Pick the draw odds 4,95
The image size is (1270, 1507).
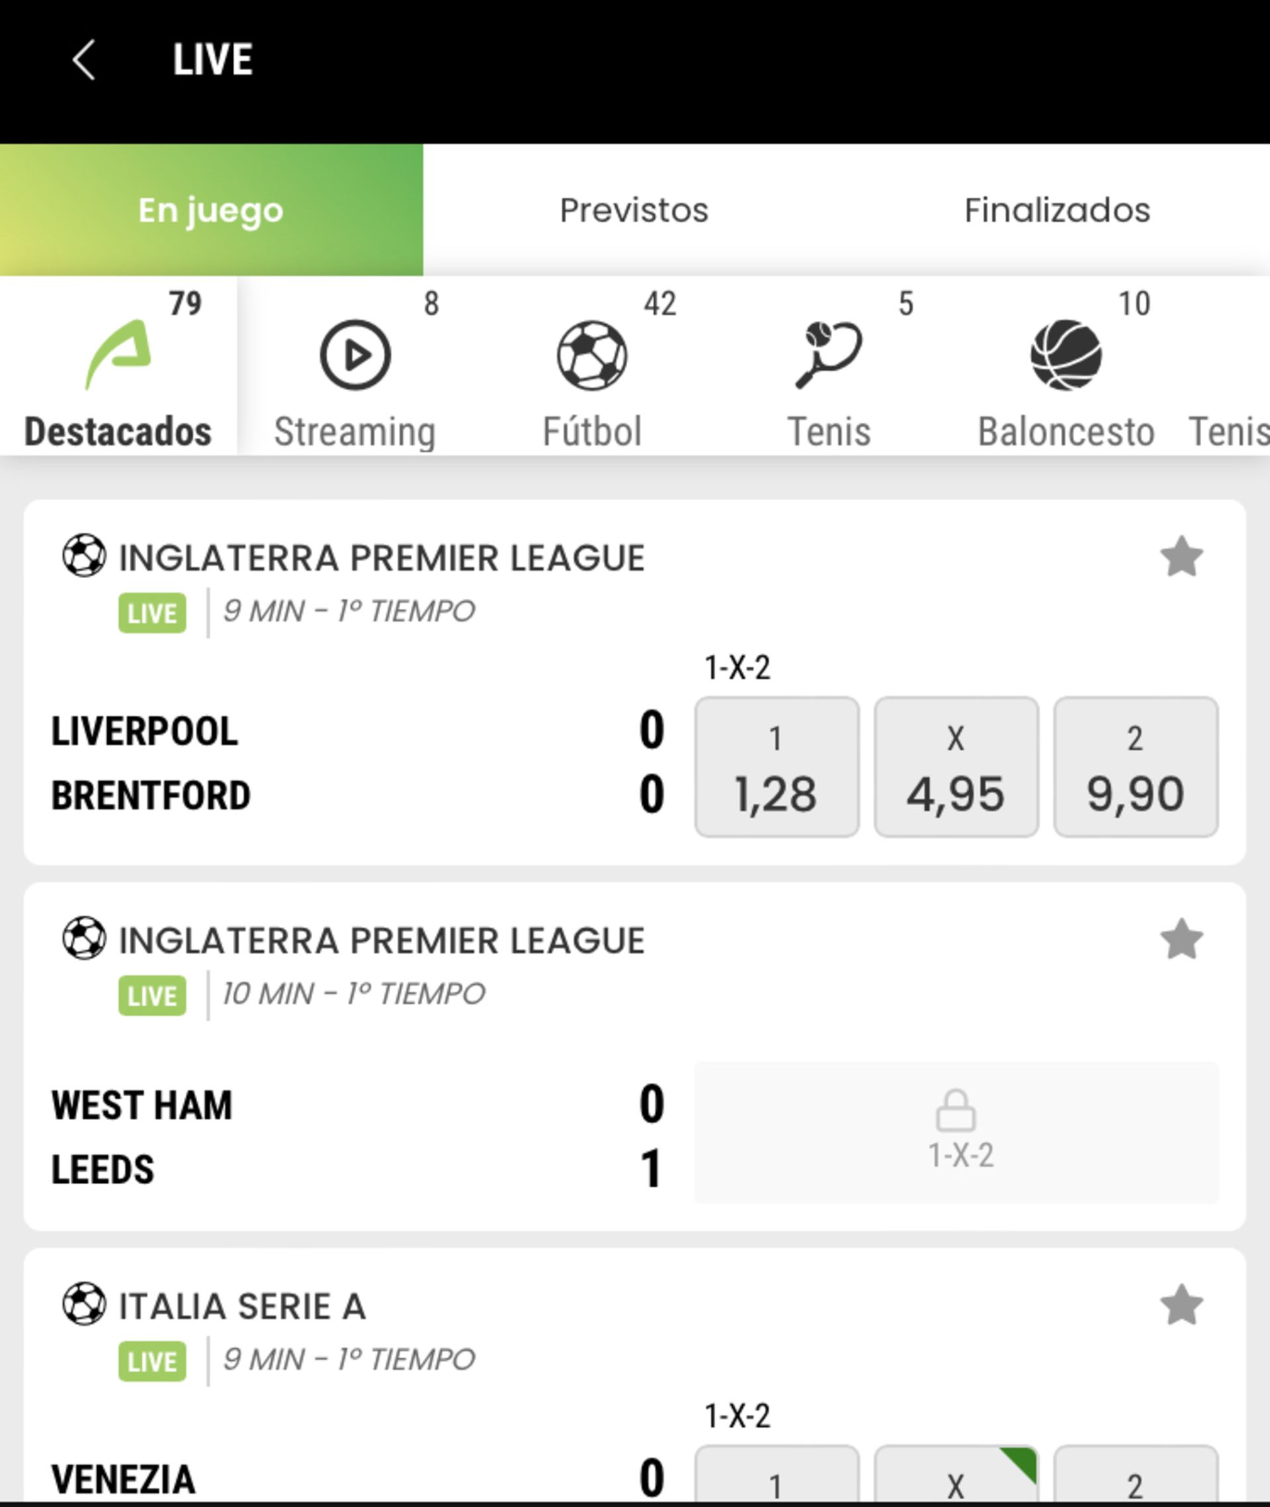click(955, 767)
